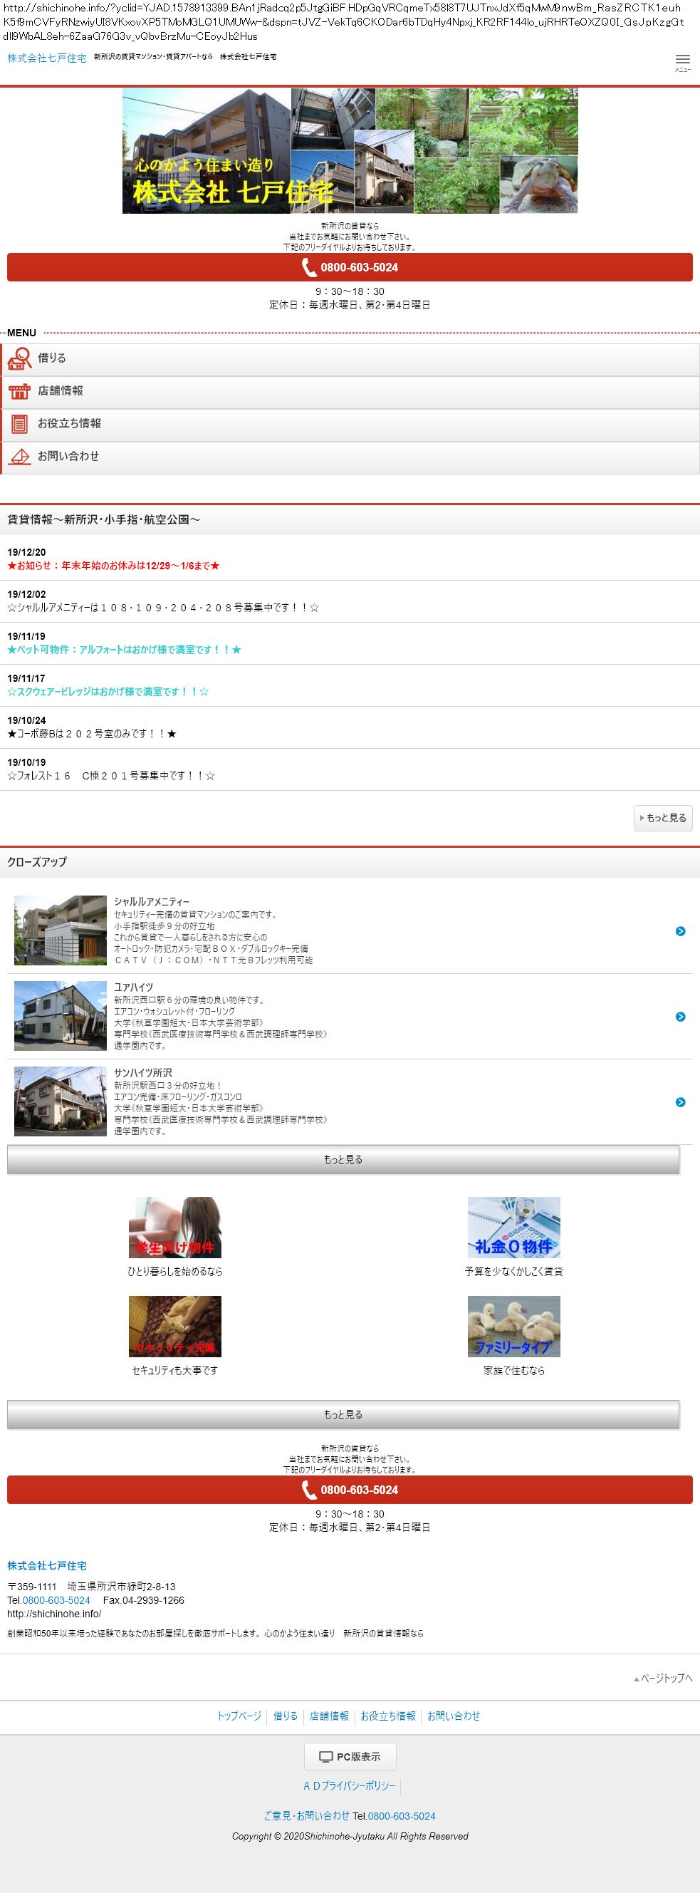The height and width of the screenshot is (1893, 700).
Task: Open the 学生向け物件 category thumbnail
Action: click(174, 1228)
